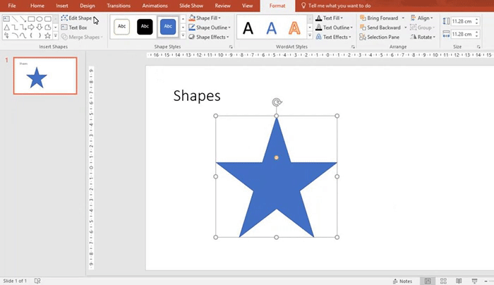
Task: Switch to the Transitions tab
Action: (119, 6)
